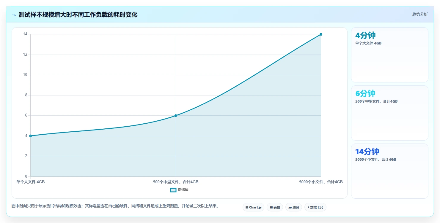The width and height of the screenshot is (440, 223).
Task: Click y-axis tick label 2
Action: (26, 156)
